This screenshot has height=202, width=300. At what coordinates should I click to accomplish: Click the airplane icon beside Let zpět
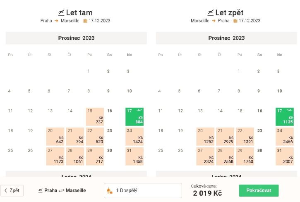[211, 13]
